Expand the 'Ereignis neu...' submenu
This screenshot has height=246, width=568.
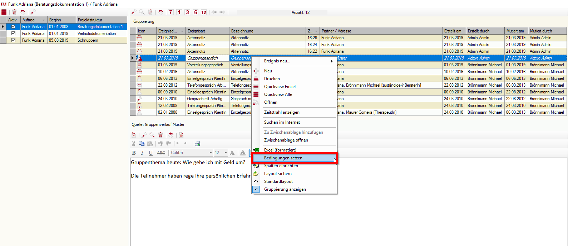(x=294, y=61)
